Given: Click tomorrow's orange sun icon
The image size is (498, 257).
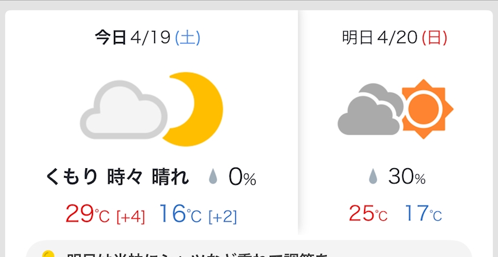Looking at the screenshot, I should click(x=427, y=109).
